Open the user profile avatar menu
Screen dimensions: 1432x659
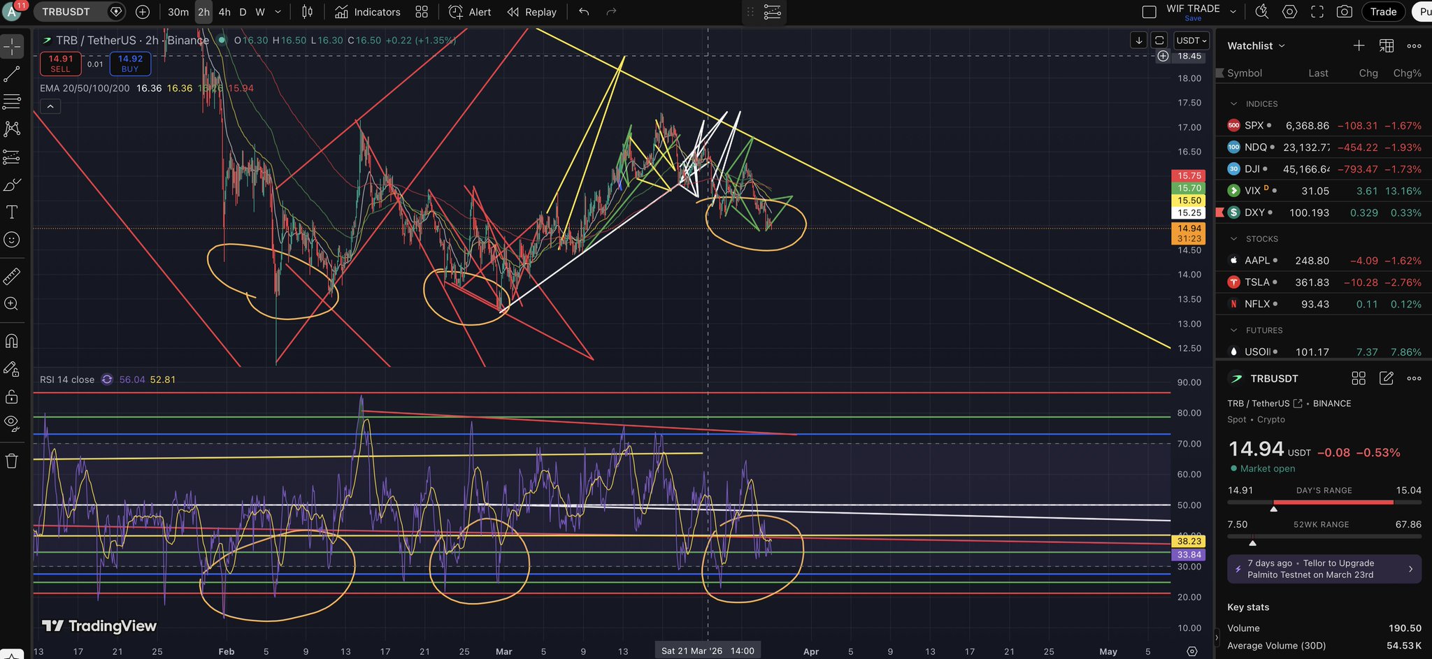coord(12,12)
